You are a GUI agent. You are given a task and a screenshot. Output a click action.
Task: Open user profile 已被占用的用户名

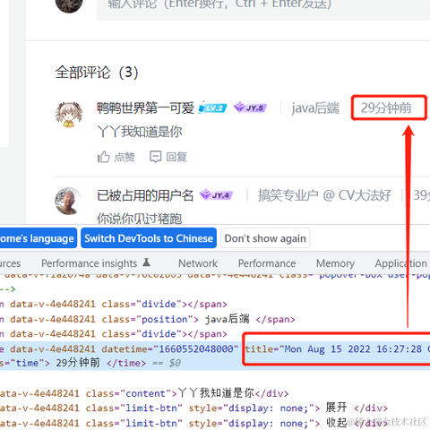click(145, 195)
